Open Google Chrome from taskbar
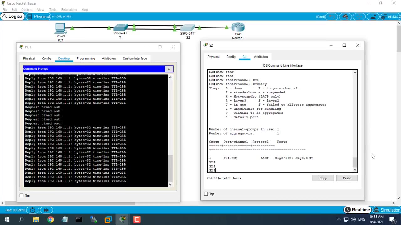Image resolution: width=401 pixels, height=225 pixels. tap(50, 220)
